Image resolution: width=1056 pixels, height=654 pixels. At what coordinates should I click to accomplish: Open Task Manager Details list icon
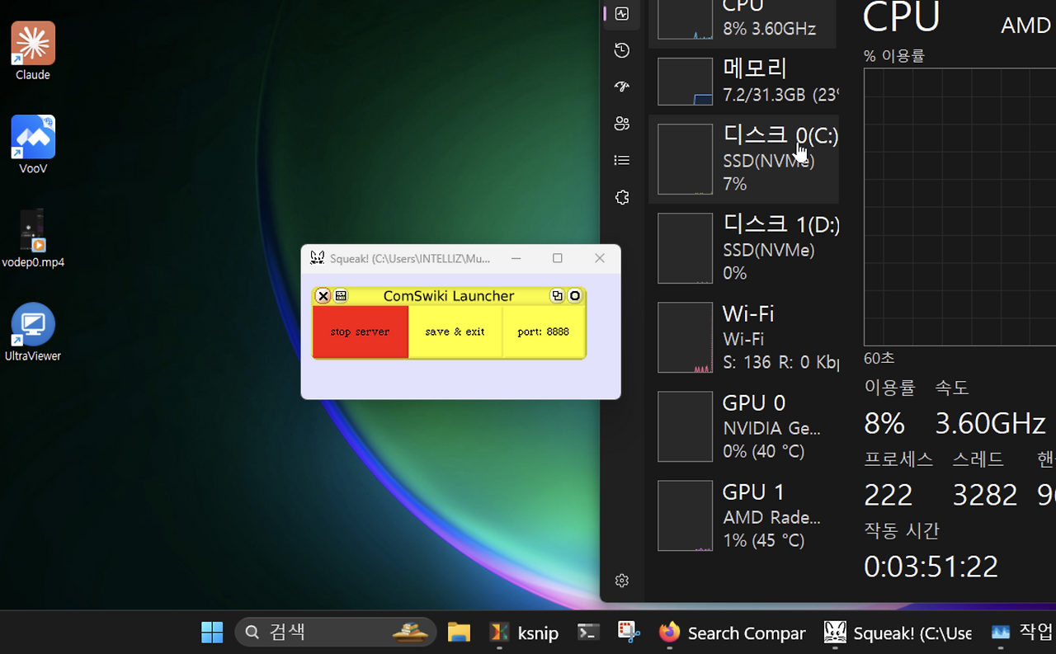click(622, 160)
